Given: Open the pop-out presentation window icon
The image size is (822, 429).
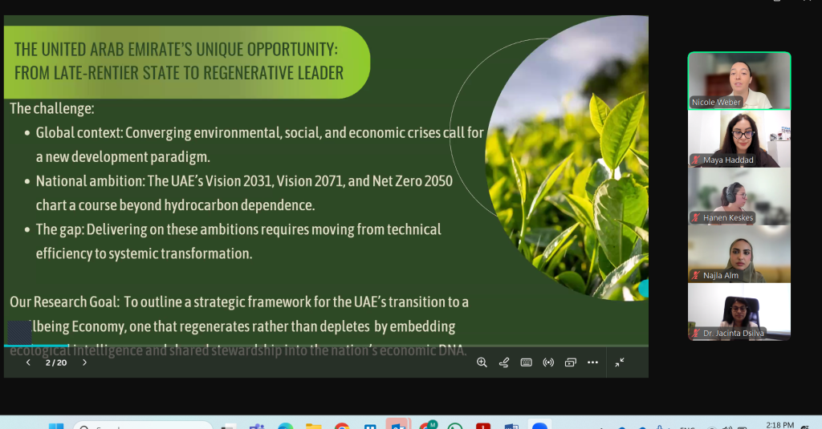Looking at the screenshot, I should click(x=571, y=362).
